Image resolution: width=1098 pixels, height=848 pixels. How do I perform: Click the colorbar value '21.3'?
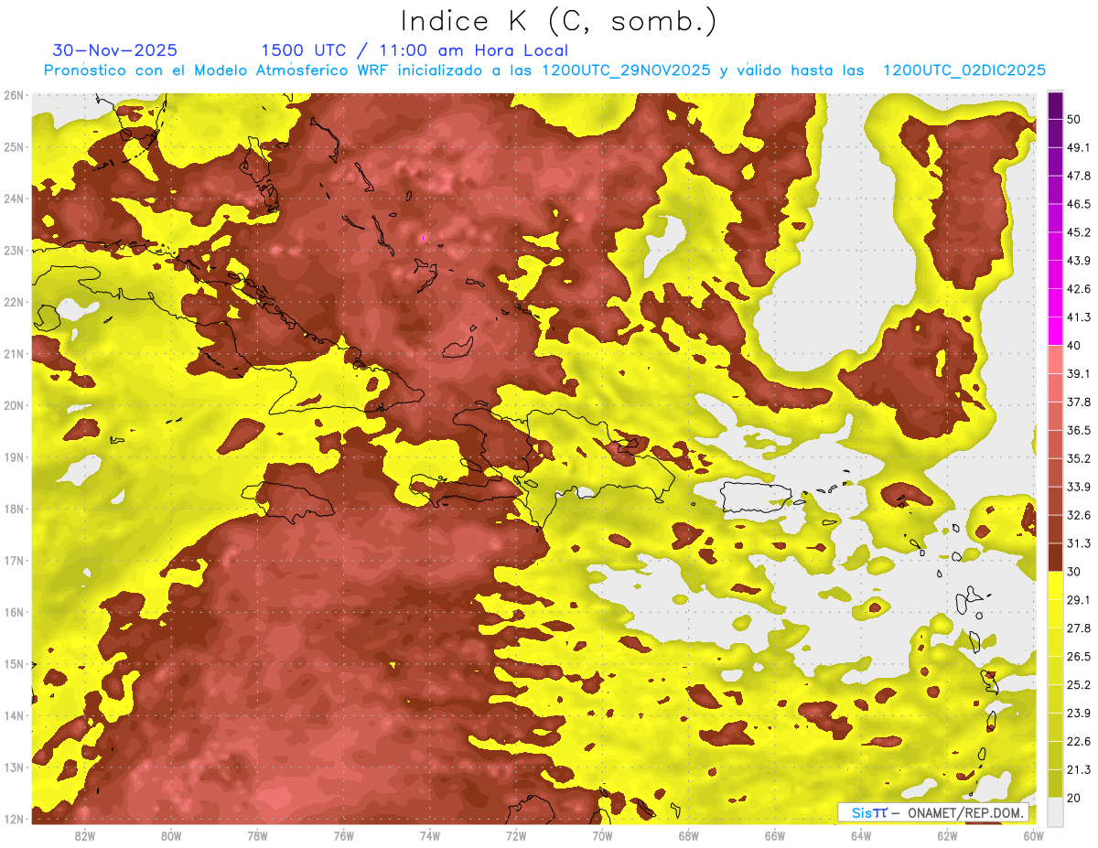coord(1079,769)
